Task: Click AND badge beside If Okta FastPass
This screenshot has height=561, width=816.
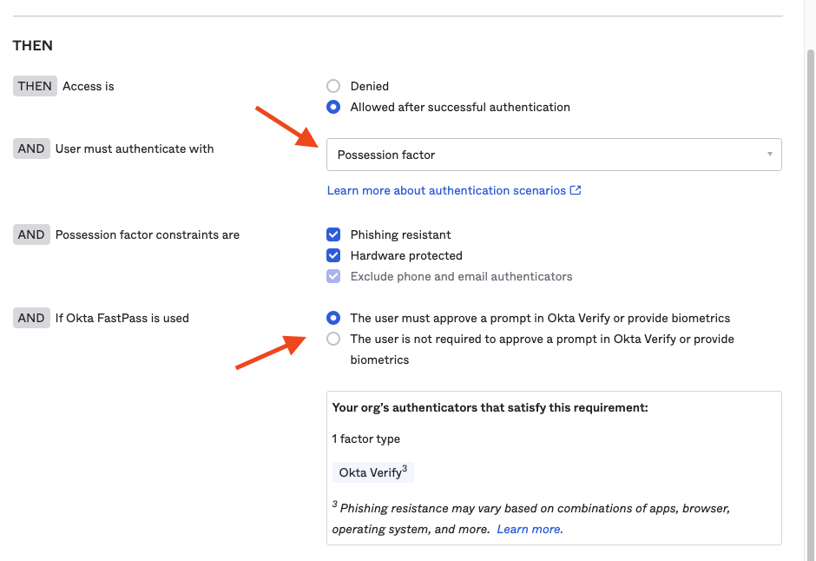Action: click(31, 318)
